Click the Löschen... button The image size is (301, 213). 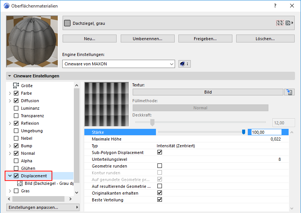265,39
